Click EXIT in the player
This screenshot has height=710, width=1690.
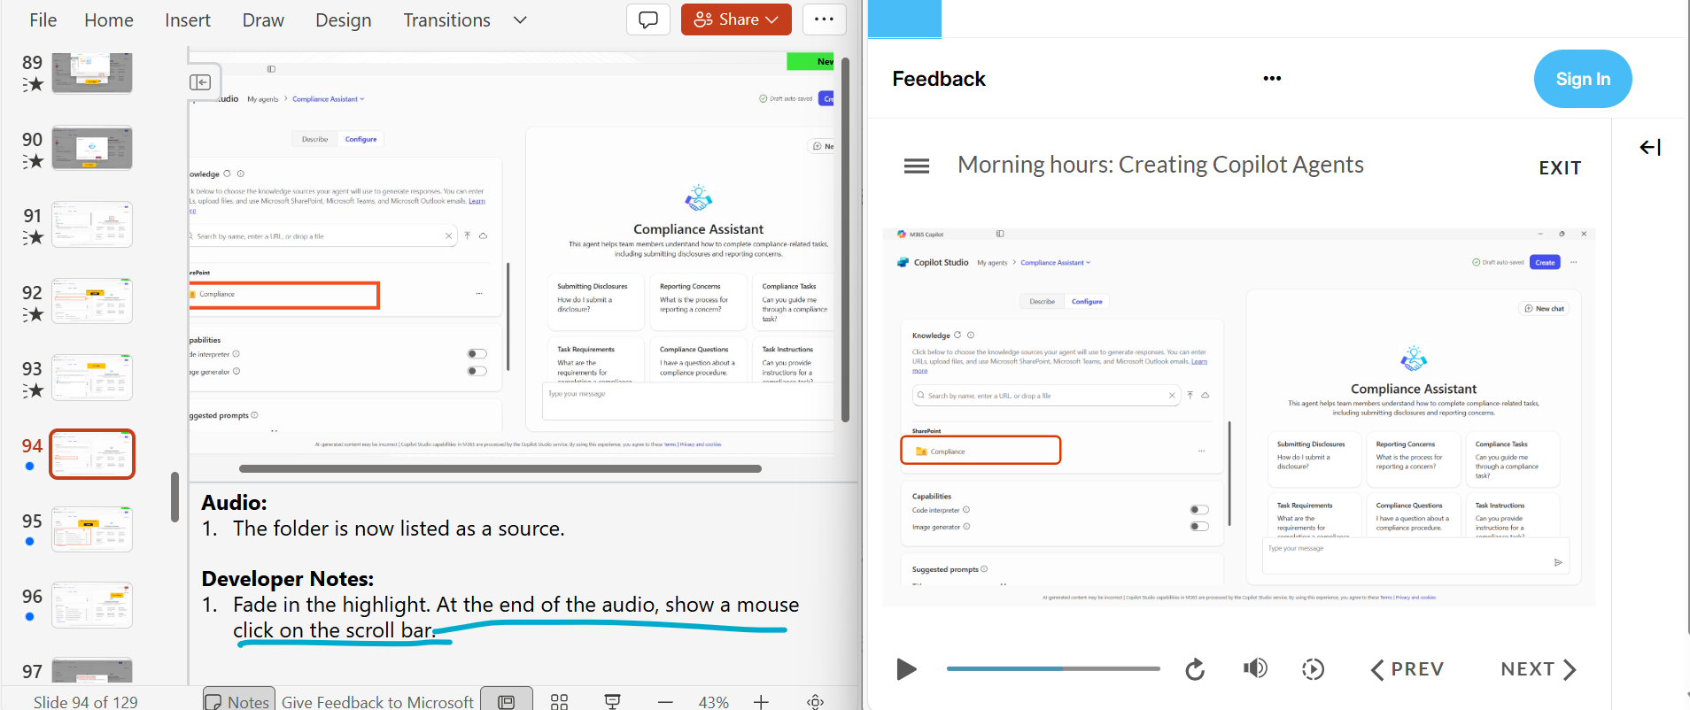pos(1560,168)
